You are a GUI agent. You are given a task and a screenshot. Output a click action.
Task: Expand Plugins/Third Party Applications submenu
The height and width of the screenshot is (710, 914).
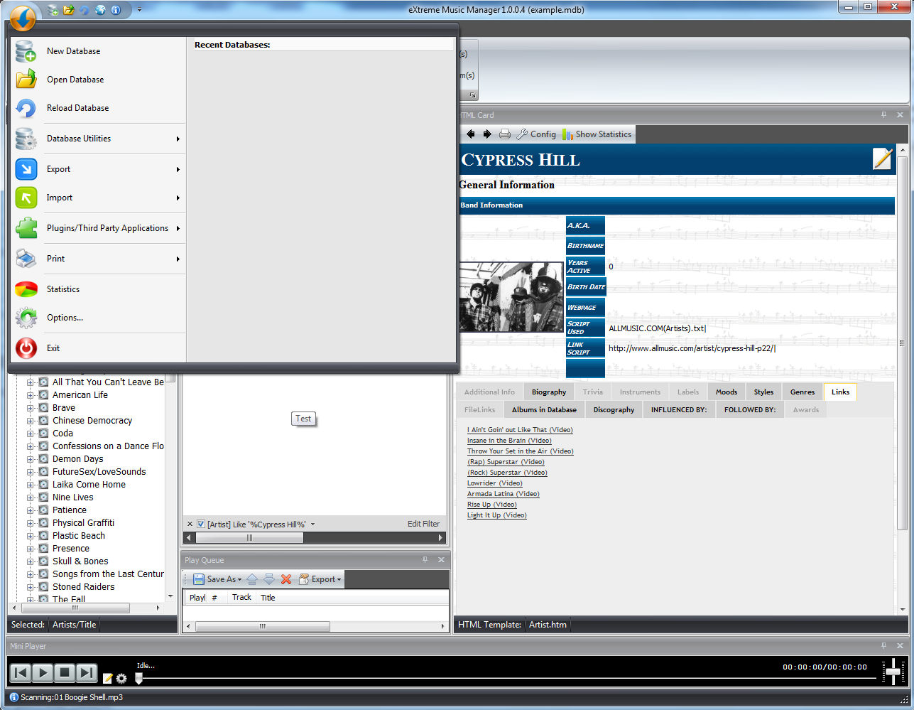point(99,228)
